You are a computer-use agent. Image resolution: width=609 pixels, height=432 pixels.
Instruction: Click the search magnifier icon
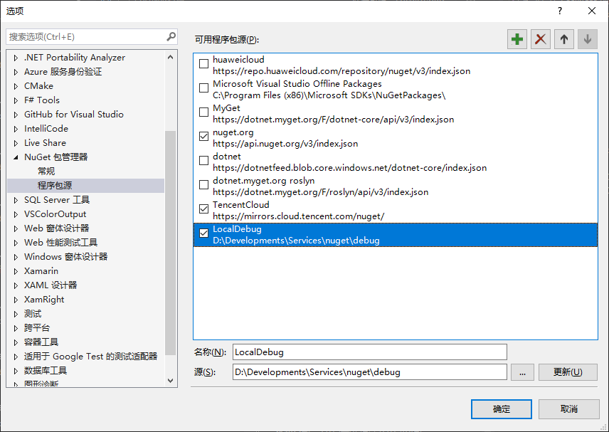click(x=171, y=36)
